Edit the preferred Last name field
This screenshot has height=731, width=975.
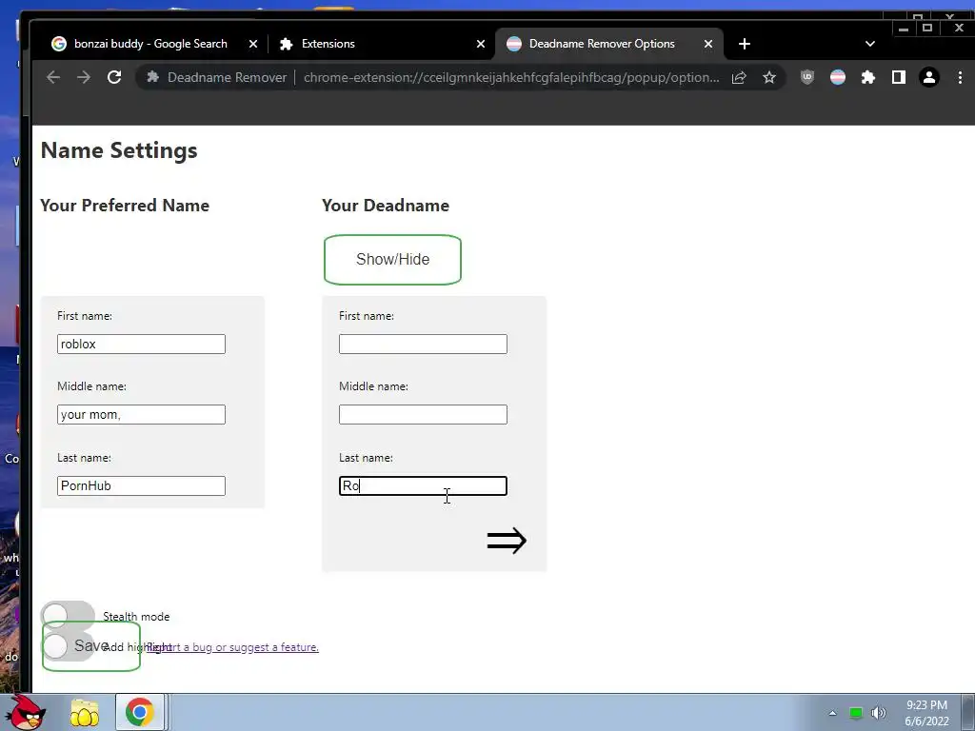[141, 485]
